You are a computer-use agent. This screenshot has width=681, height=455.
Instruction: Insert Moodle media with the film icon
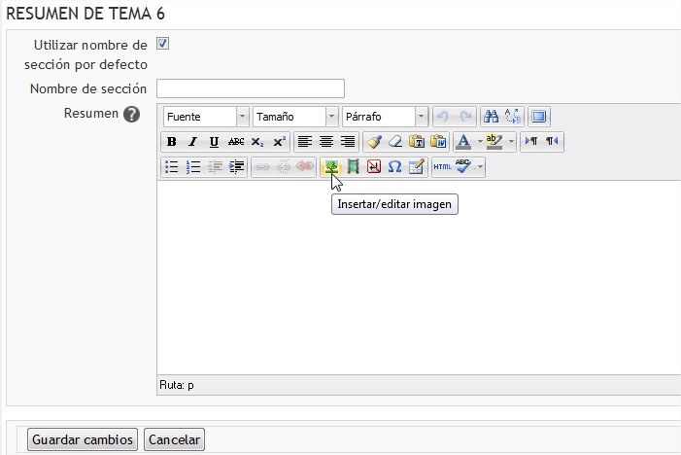tap(353, 167)
